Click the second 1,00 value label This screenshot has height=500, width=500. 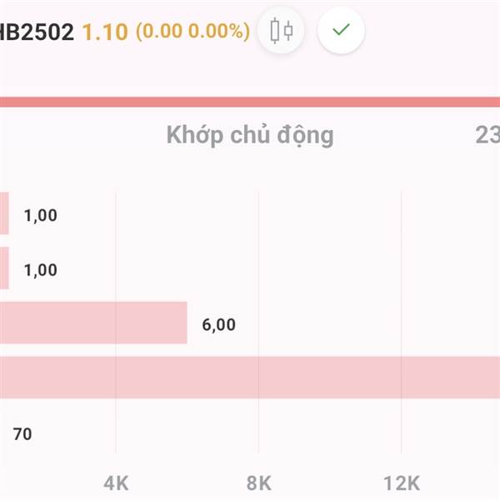pos(41,270)
